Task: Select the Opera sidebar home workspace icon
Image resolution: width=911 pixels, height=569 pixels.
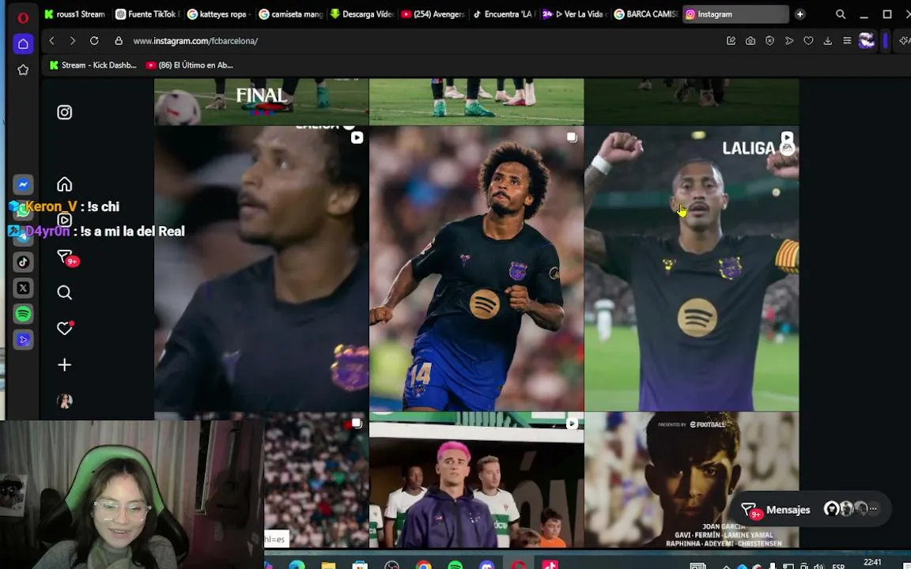Action: point(23,43)
